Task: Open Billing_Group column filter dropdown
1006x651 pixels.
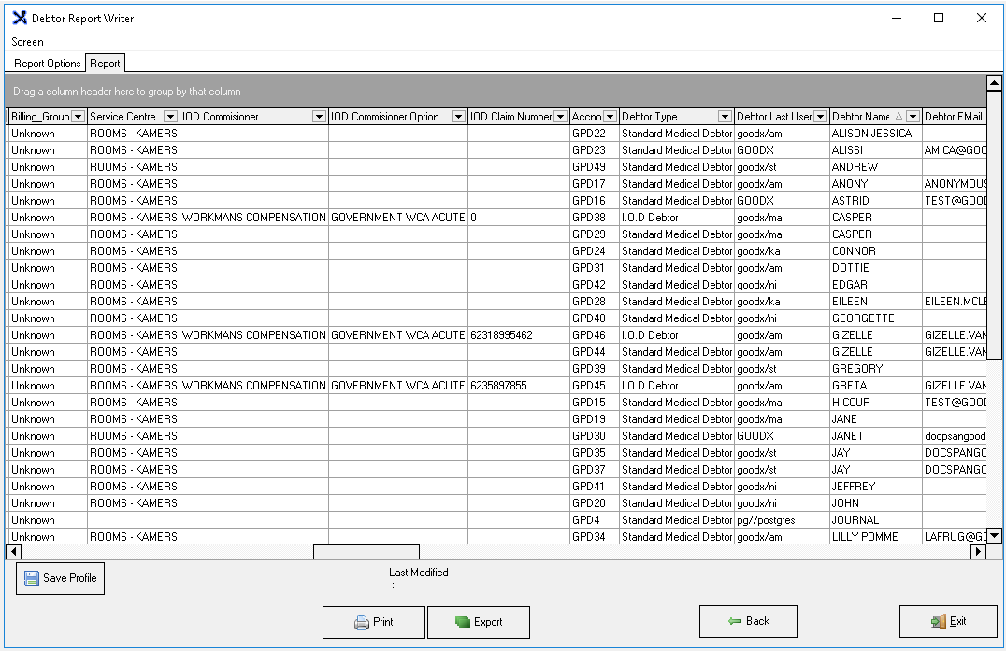Action: pyautogui.click(x=78, y=117)
